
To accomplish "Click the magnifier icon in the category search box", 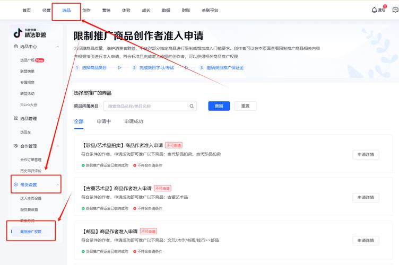I will (x=192, y=106).
